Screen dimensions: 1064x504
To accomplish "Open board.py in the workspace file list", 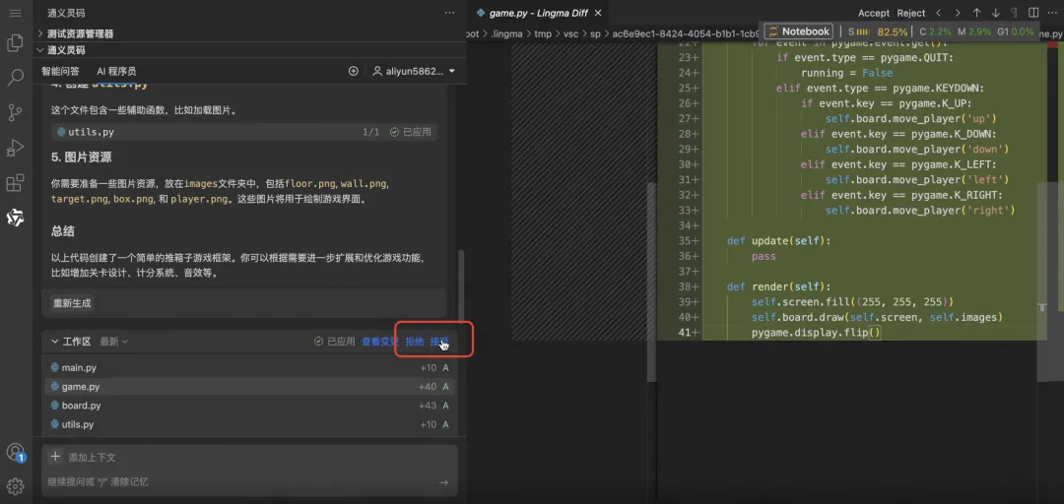I will (249, 406).
